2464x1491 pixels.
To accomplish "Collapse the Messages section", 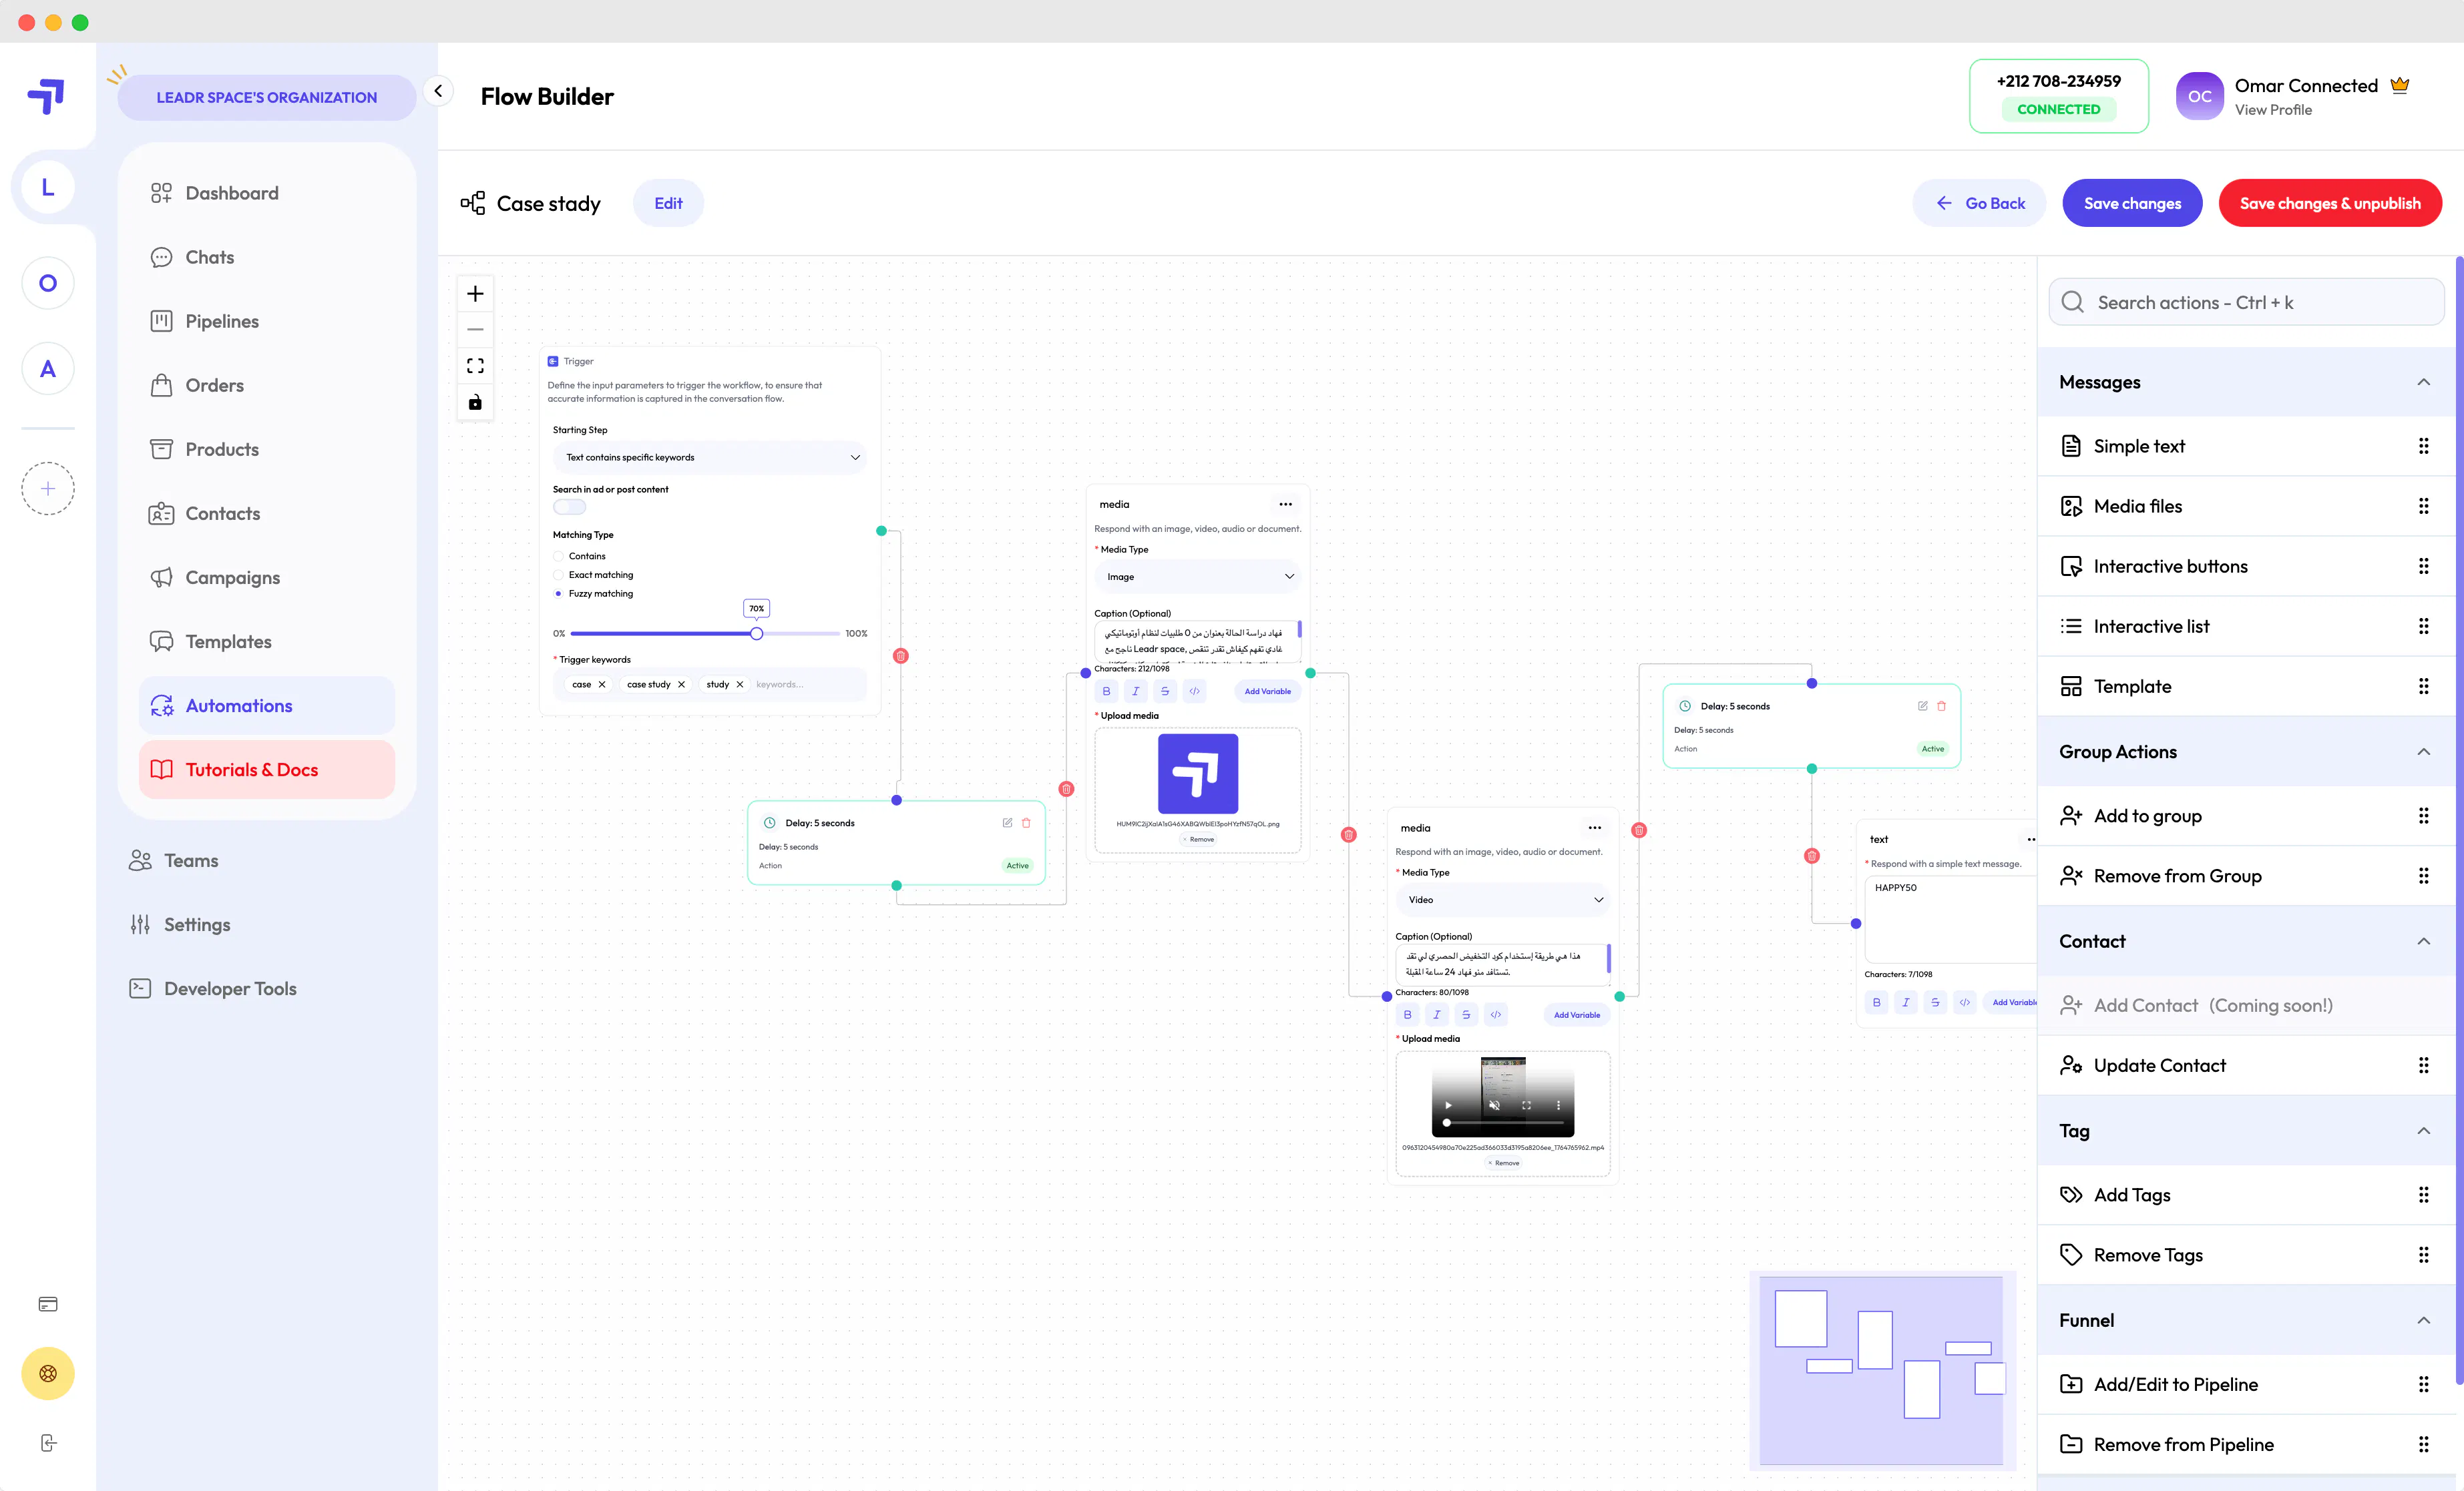I will (2423, 382).
